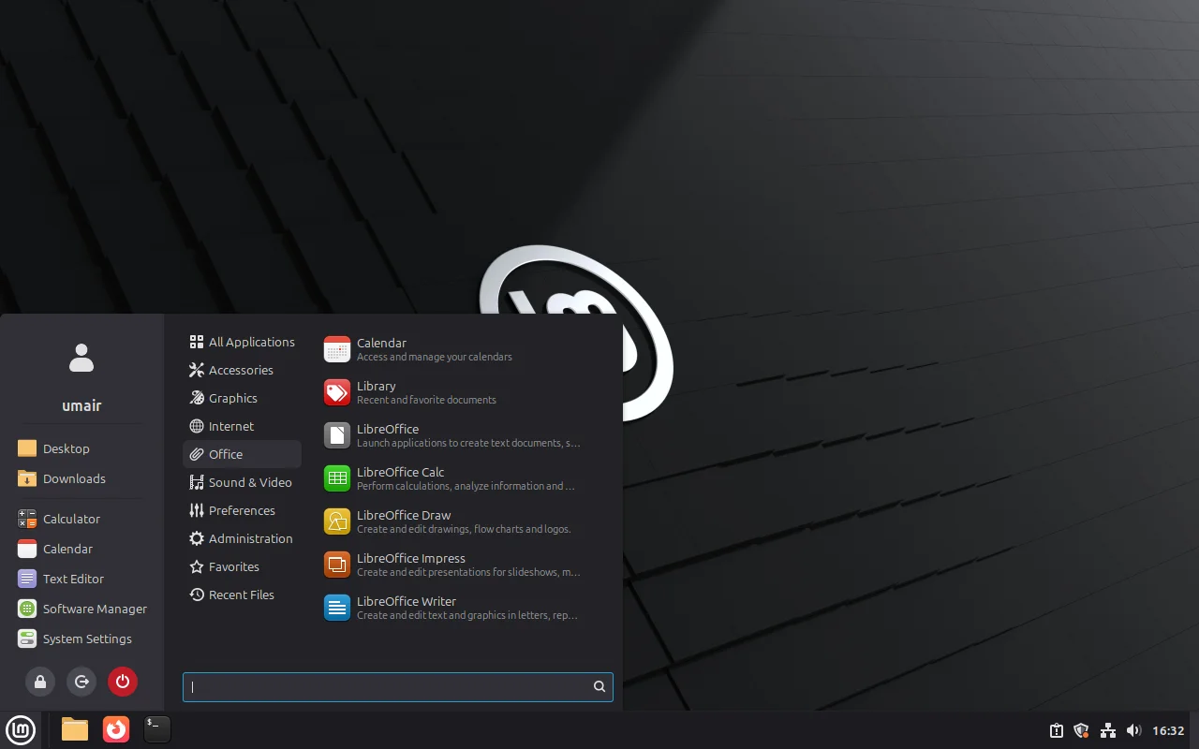Open the clock showing 16:32
Viewport: 1199px width, 749px height.
(1168, 730)
